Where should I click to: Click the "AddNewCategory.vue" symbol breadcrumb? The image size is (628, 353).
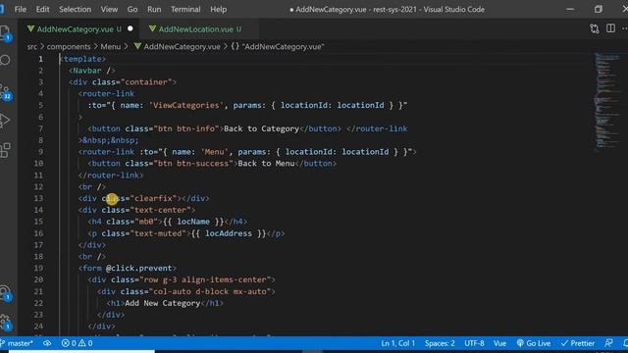278,47
